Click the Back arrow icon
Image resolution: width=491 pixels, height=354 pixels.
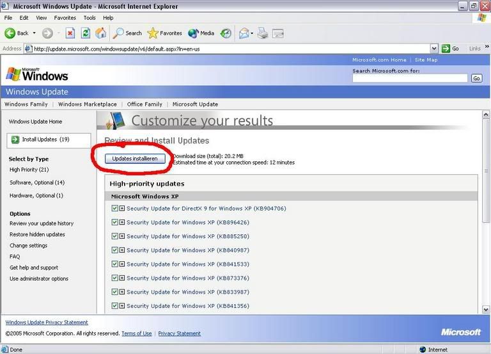pyautogui.click(x=10, y=33)
